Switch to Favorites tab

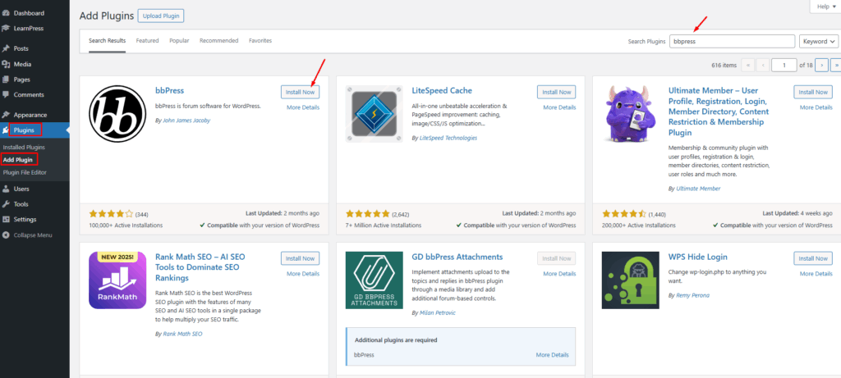tap(260, 41)
